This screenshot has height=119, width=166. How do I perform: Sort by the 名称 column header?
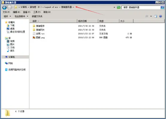pyautogui.click(x=53, y=21)
